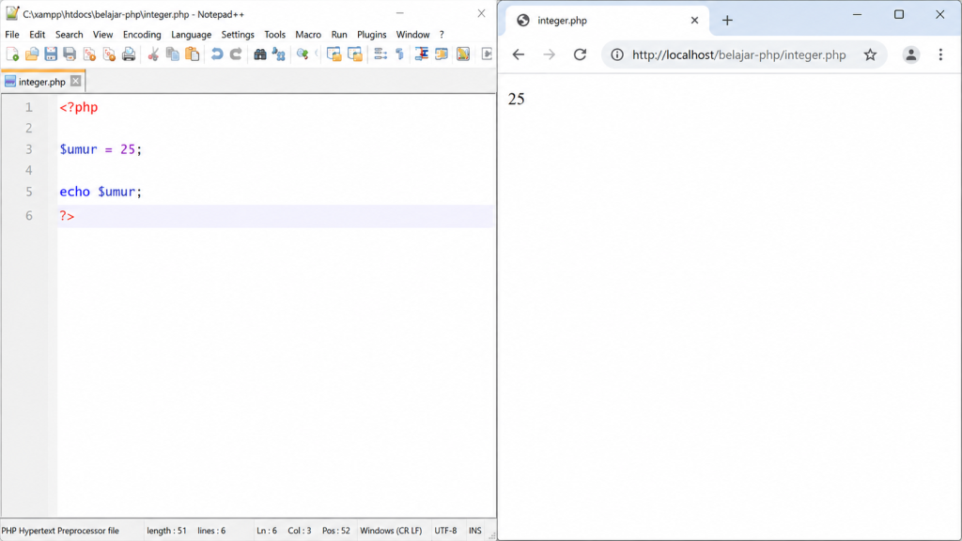962x541 pixels.
Task: Open File menu in Notepad++
Action: [12, 35]
